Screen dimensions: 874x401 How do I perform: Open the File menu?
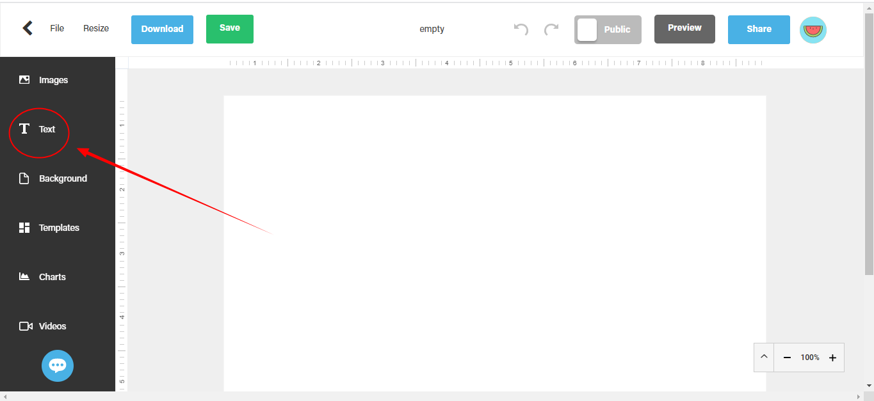click(x=57, y=28)
